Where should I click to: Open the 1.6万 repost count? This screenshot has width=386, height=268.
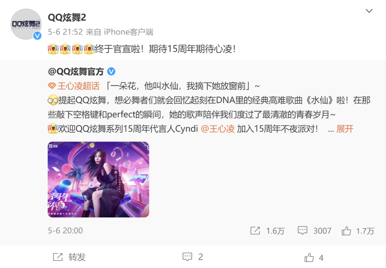(x=275, y=231)
